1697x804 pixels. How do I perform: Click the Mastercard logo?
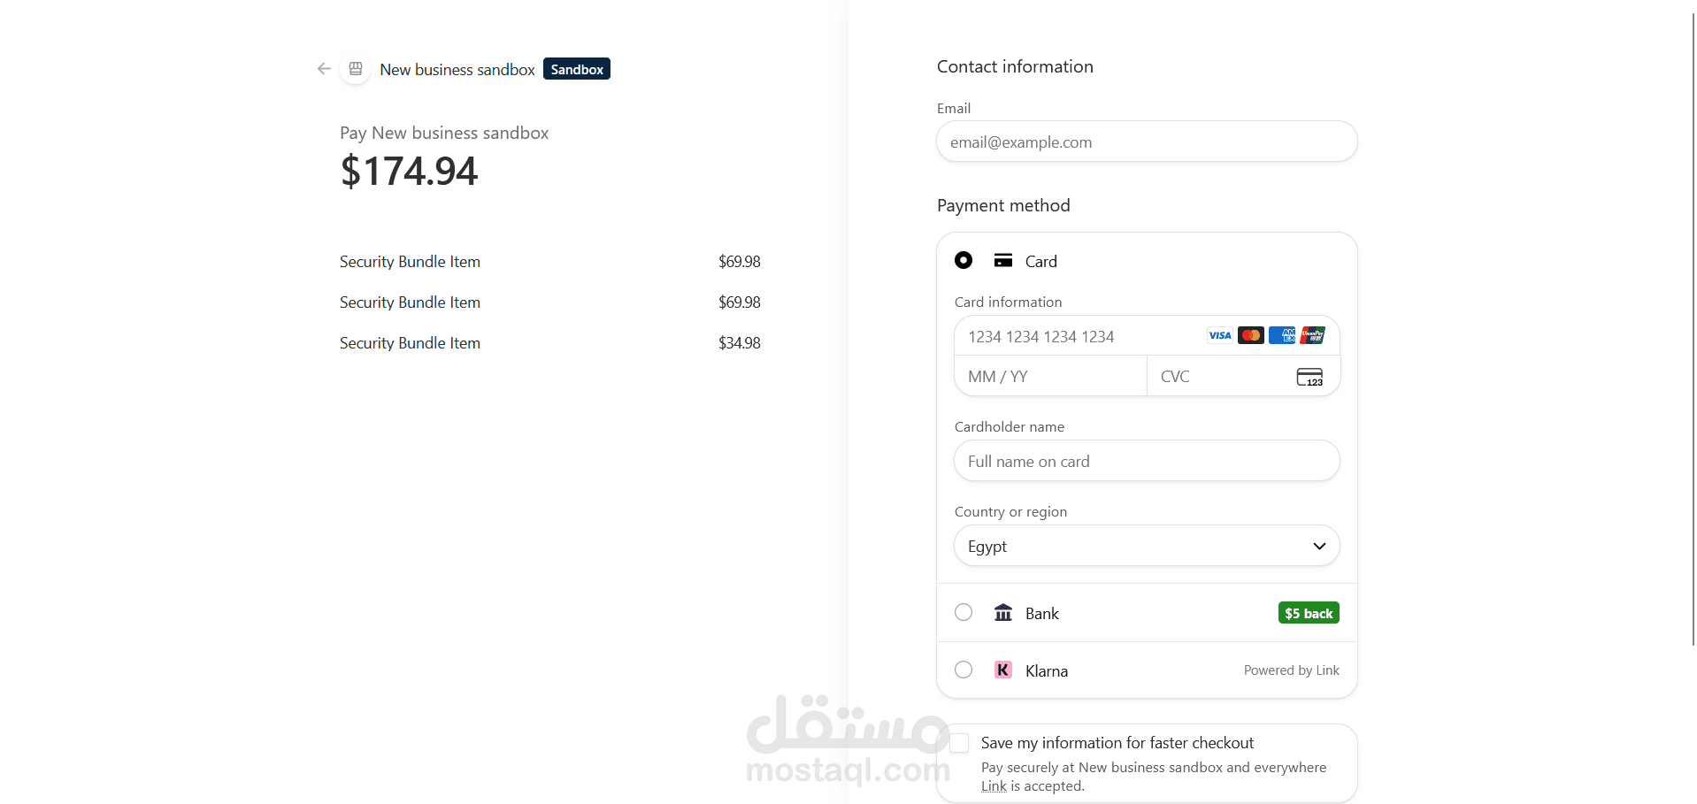[1251, 335]
